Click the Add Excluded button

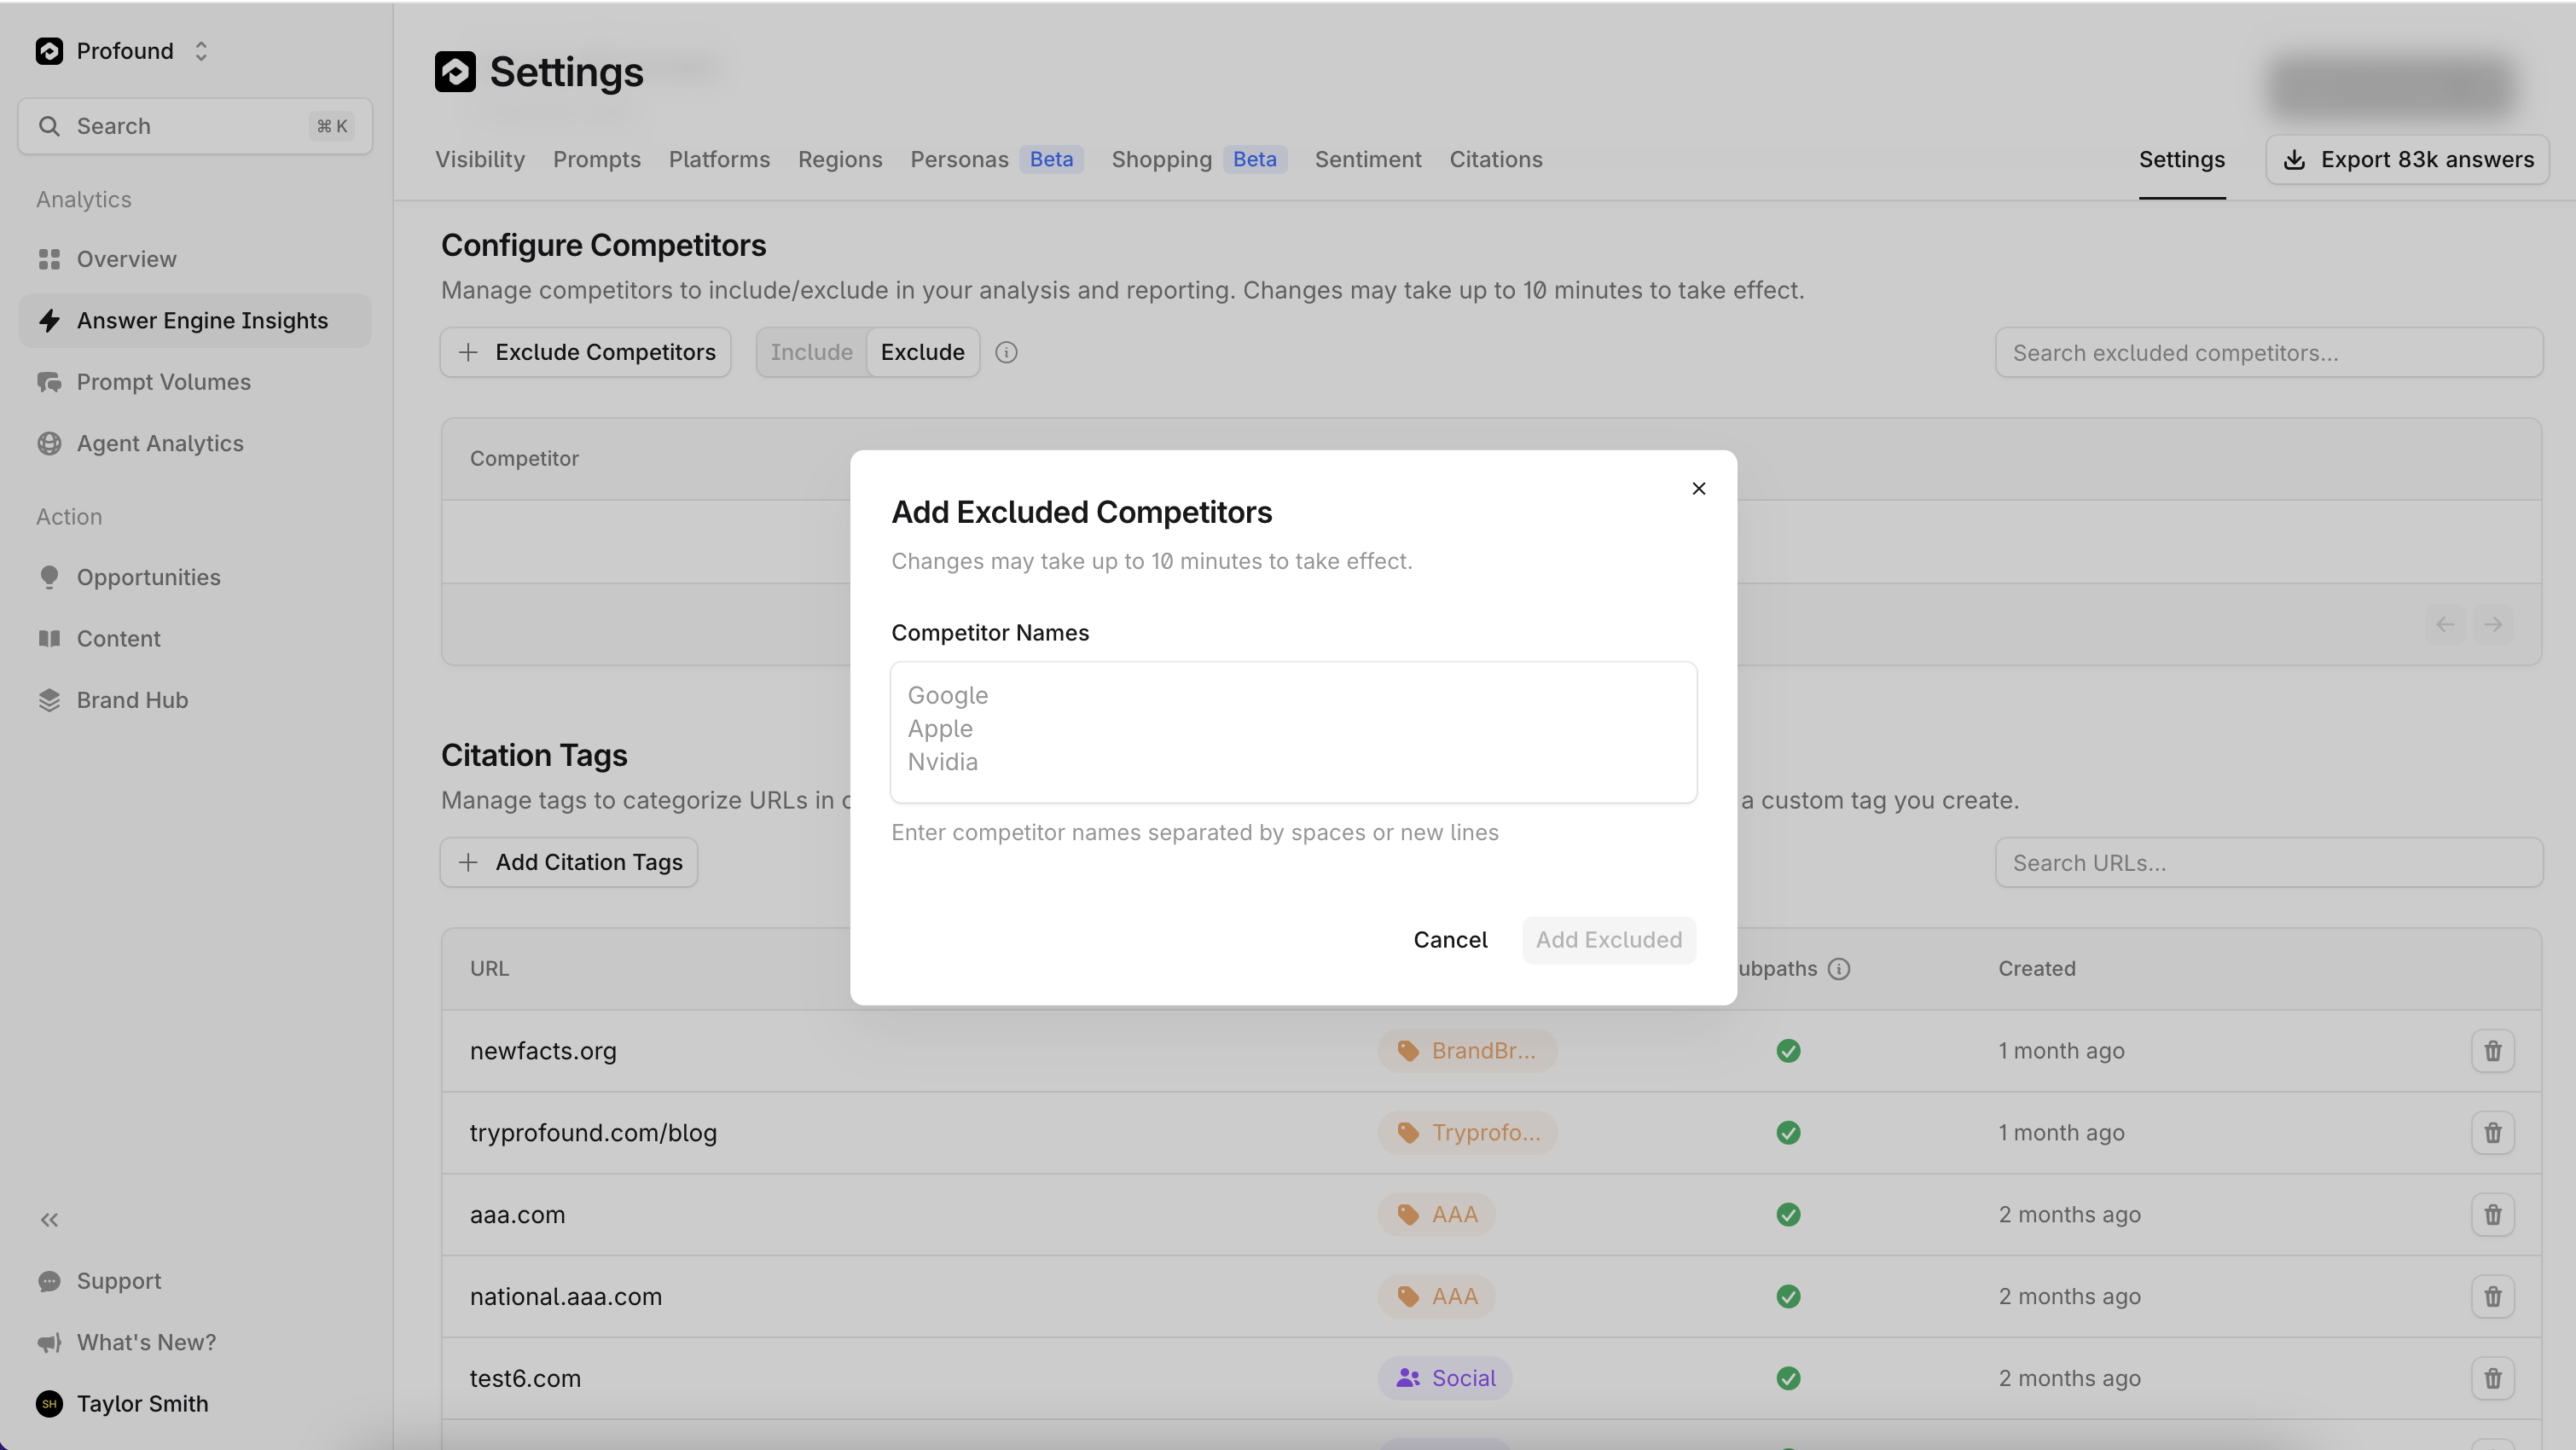pos(1608,940)
